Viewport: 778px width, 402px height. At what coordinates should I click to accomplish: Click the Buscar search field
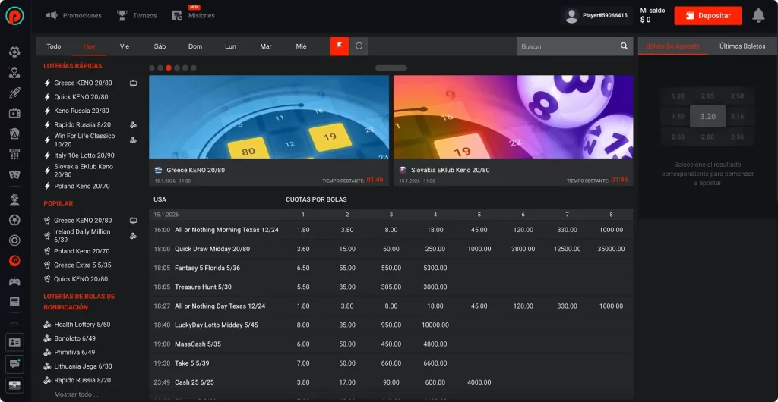(x=568, y=46)
